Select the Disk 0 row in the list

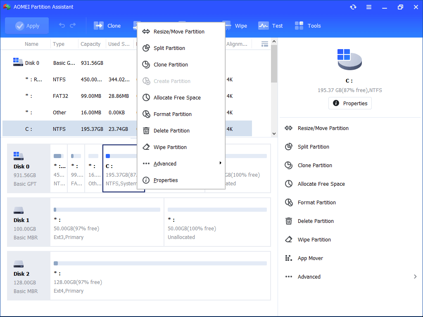point(127,63)
